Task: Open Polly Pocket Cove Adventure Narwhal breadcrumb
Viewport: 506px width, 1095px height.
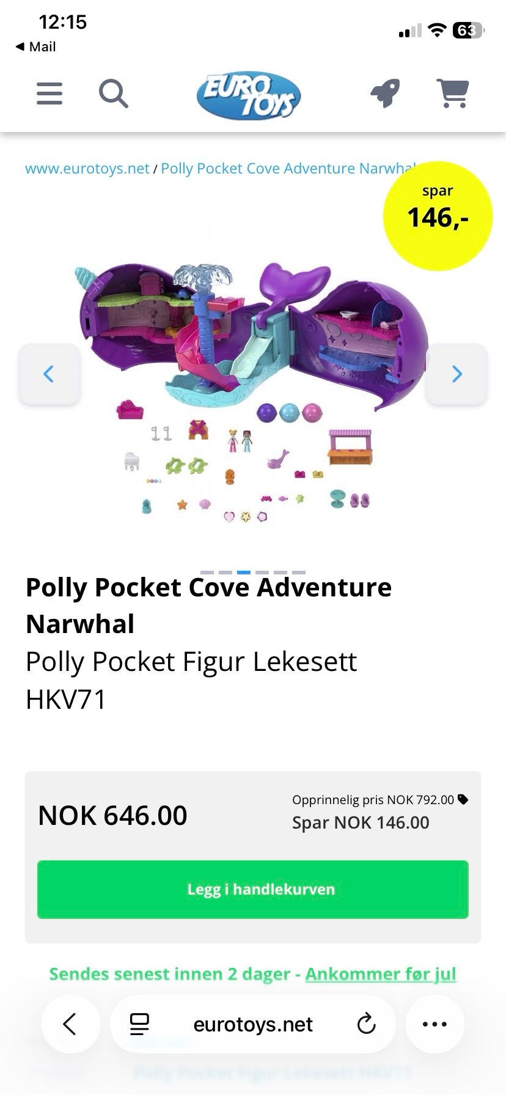Action: 288,169
